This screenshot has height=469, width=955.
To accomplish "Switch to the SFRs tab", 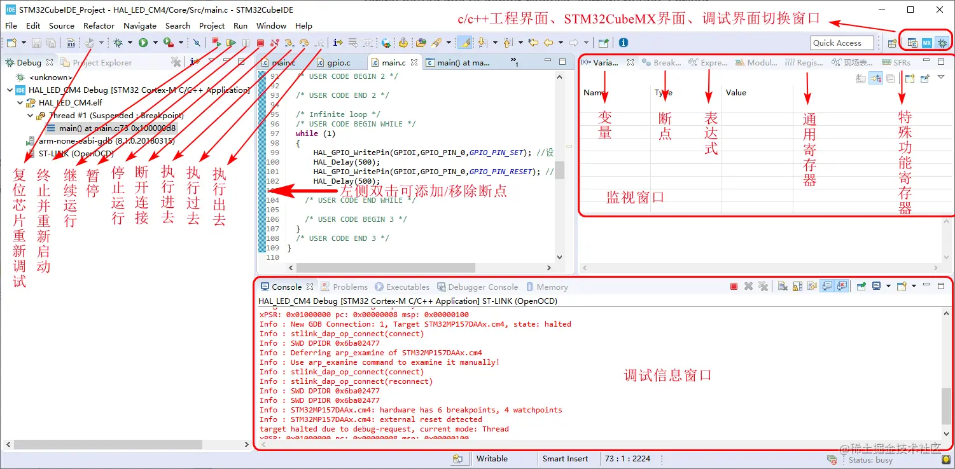I will click(x=896, y=62).
